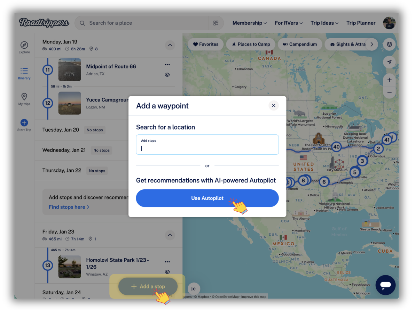Click map waypoint marker 6

point(324,182)
